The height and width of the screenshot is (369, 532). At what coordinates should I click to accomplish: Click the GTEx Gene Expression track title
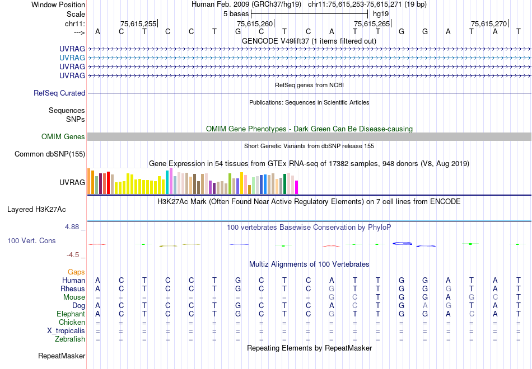pyautogui.click(x=309, y=164)
